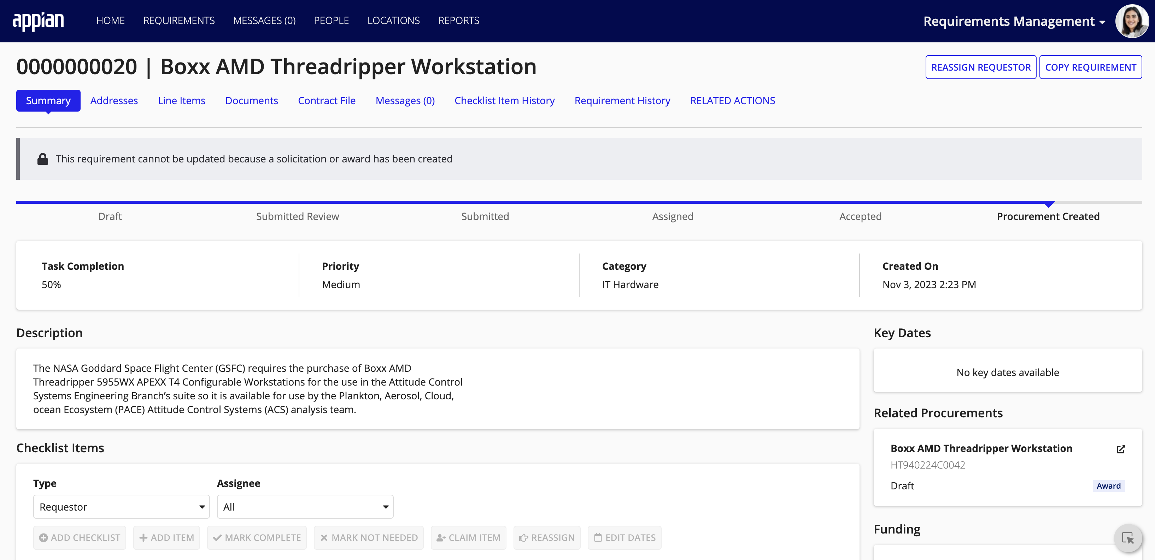The image size is (1155, 560).
Task: Click the Award tag on the procurement
Action: tap(1108, 486)
